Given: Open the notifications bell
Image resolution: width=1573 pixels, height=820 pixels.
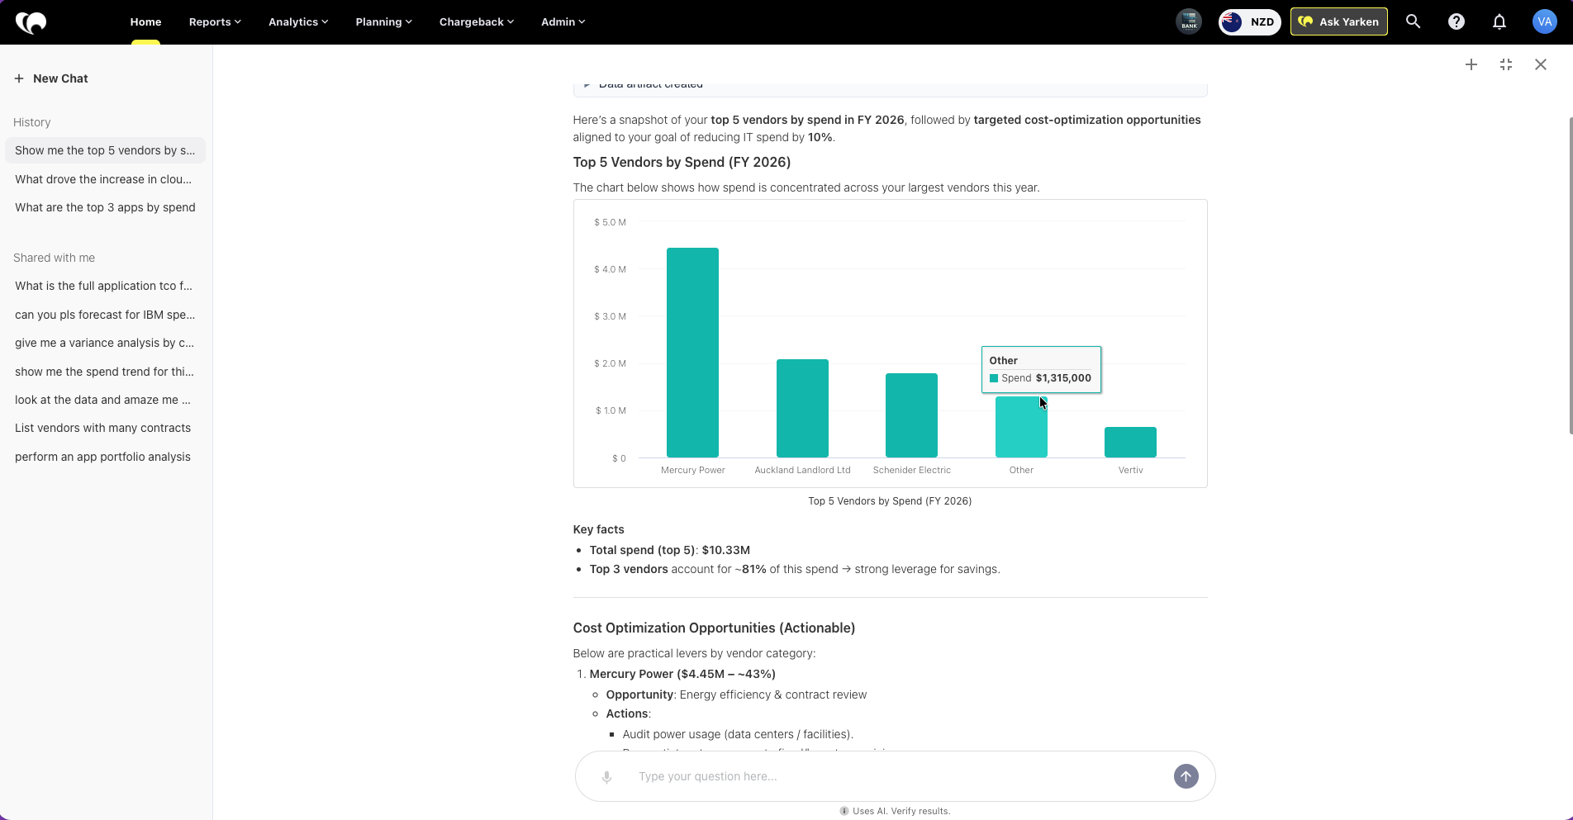Looking at the screenshot, I should click(1499, 22).
